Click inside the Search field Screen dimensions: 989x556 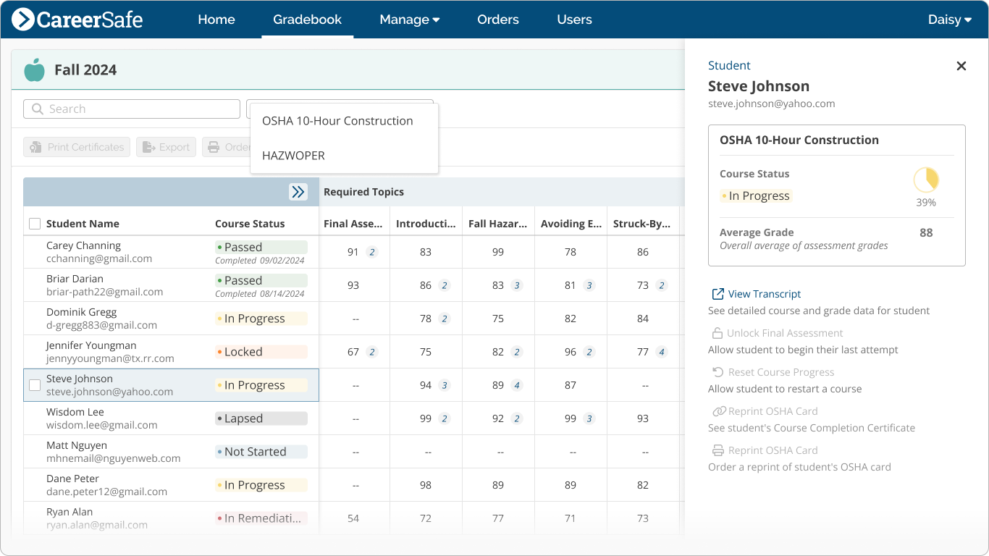(130, 109)
